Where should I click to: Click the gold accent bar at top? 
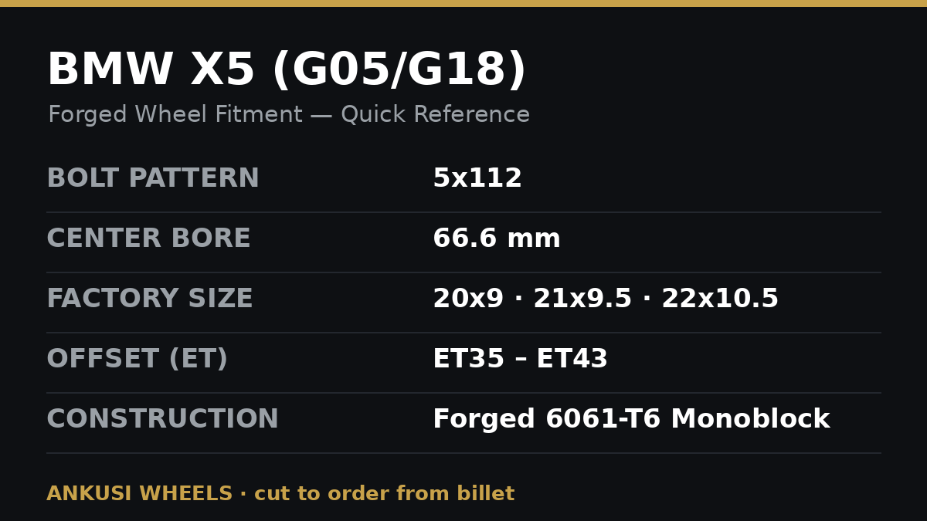[463, 3]
